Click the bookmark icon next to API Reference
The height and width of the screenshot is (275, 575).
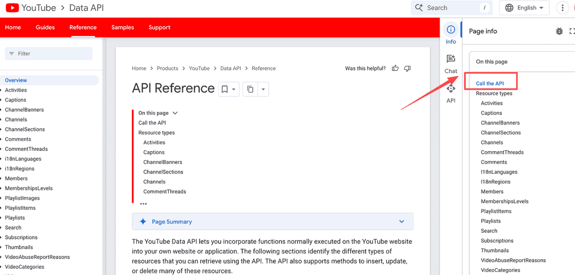(x=224, y=89)
